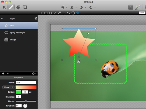Open the layers gear options menu
Image resolution: width=146 pixels, height=109 pixels.
point(34,74)
